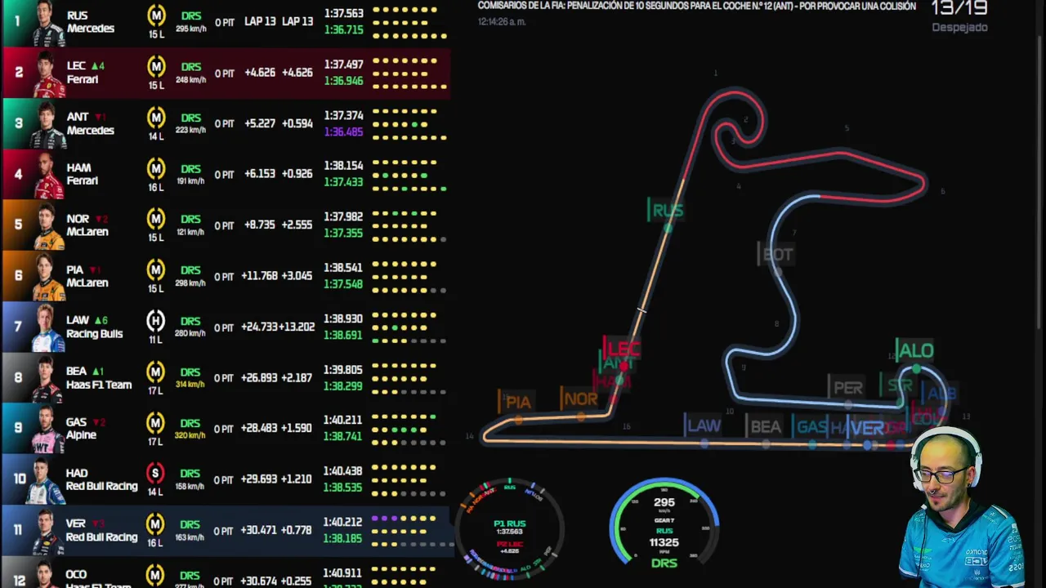
Task: Select the GAS marker on the track map
Action: click(x=811, y=427)
